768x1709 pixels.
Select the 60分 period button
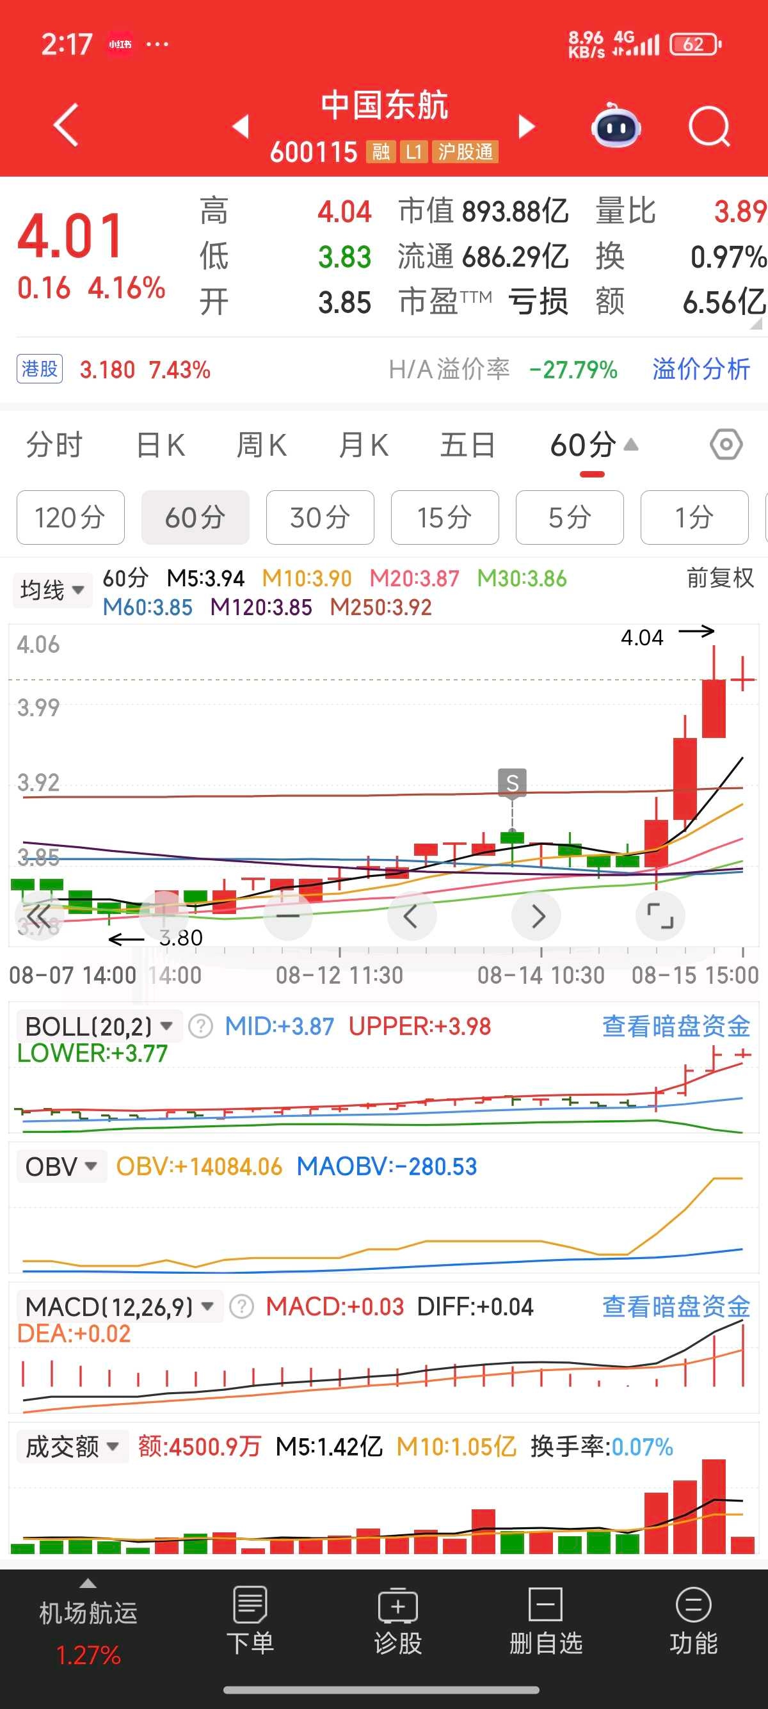[x=195, y=517]
